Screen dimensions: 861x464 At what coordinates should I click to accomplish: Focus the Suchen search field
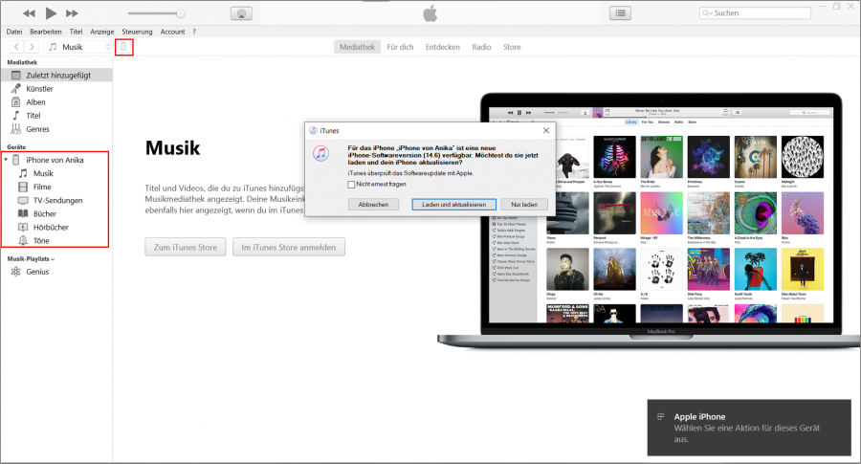click(756, 12)
